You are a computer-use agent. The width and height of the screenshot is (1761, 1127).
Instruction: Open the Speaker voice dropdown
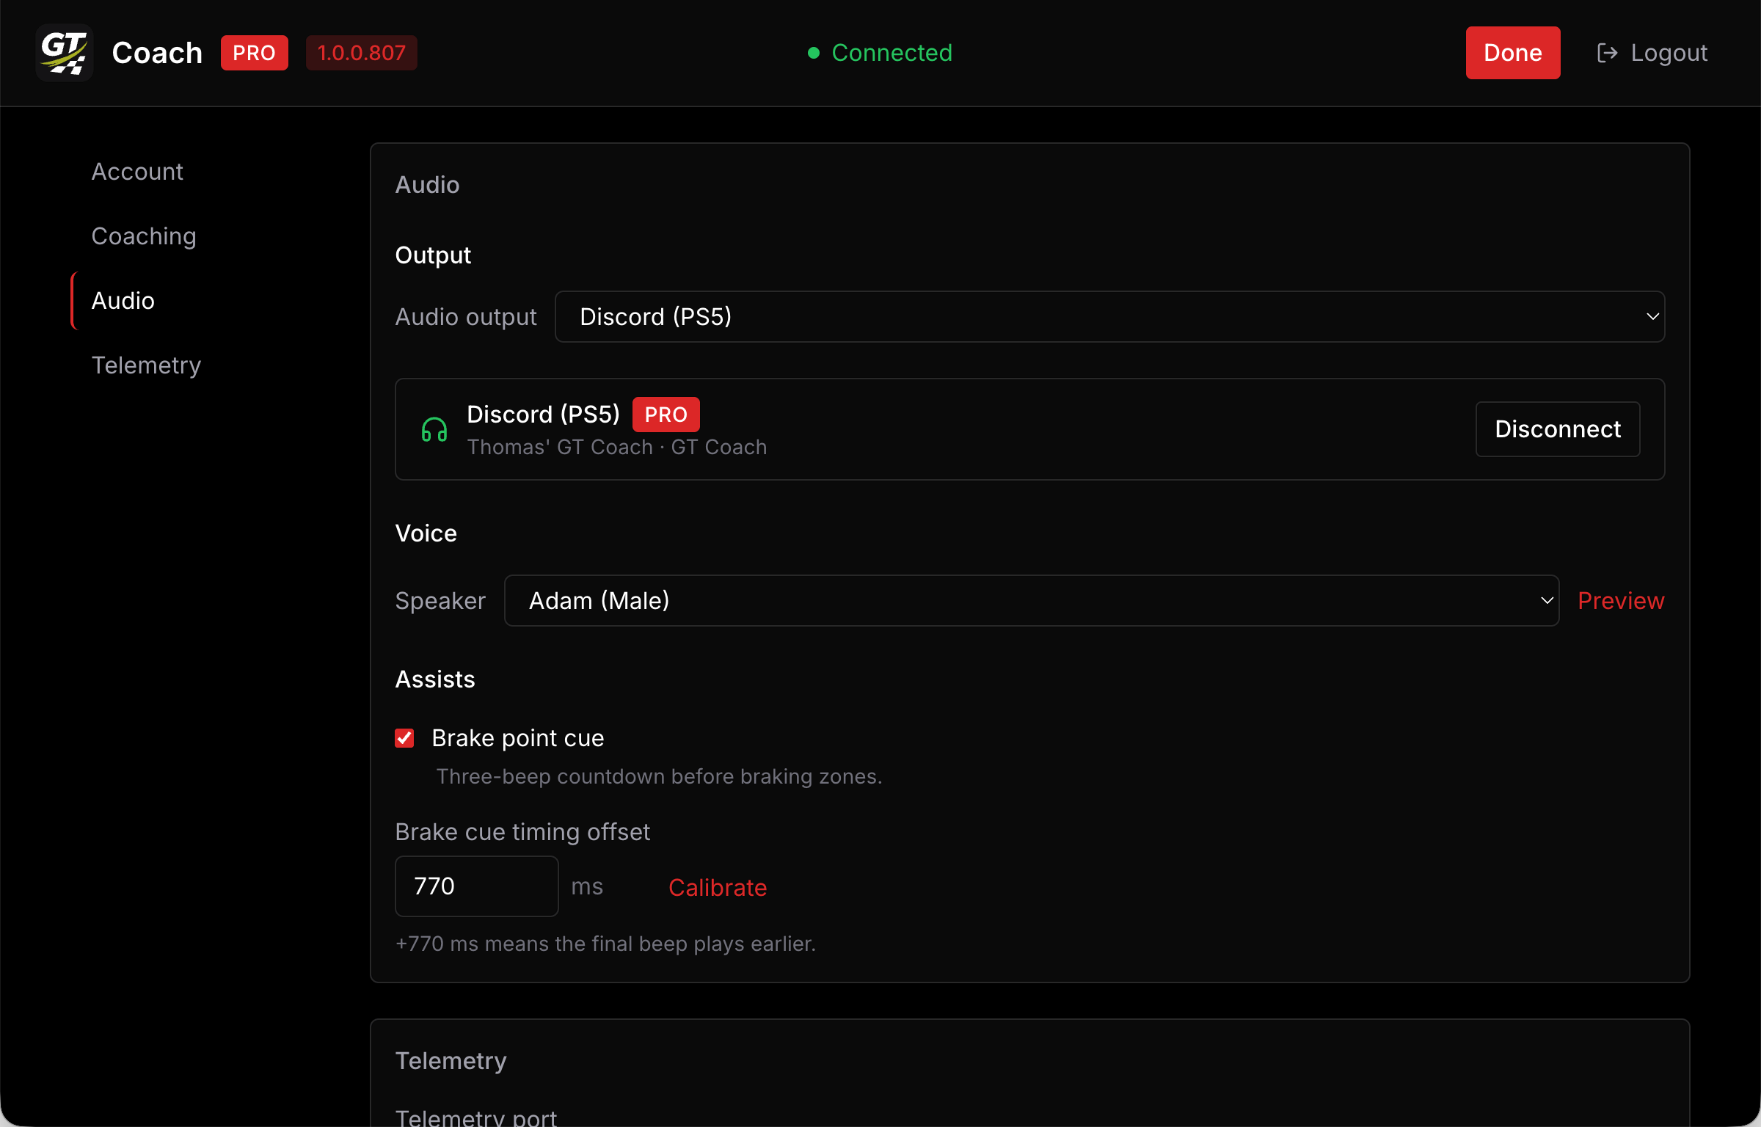pyautogui.click(x=1032, y=600)
